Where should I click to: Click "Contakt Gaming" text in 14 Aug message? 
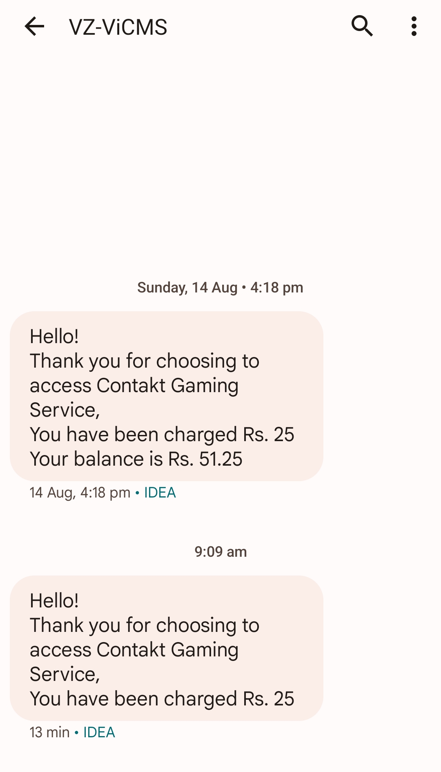click(167, 386)
